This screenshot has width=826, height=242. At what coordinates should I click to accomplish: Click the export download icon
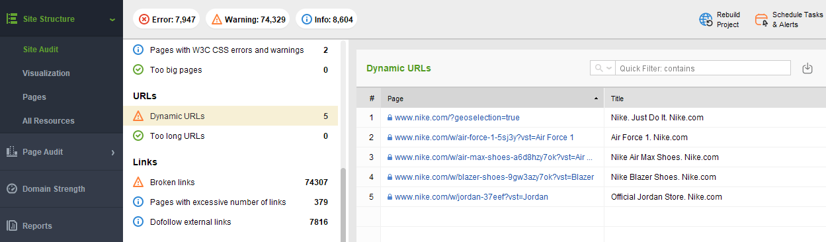click(807, 68)
